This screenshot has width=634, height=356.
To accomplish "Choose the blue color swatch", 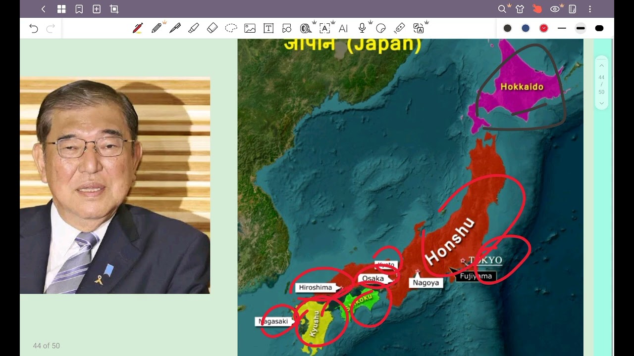I will tap(526, 28).
